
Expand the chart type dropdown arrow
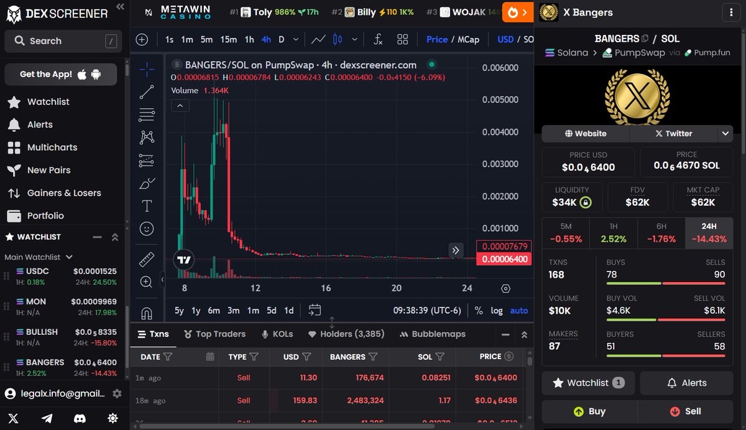pyautogui.click(x=354, y=40)
